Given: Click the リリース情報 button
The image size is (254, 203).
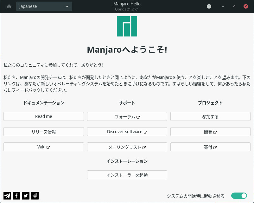Looking at the screenshot, I should [x=44, y=132].
